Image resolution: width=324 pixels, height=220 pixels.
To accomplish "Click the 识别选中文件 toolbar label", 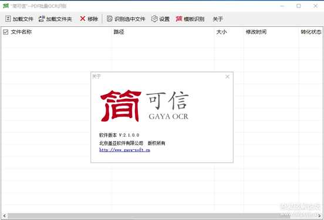I will 130,19.
